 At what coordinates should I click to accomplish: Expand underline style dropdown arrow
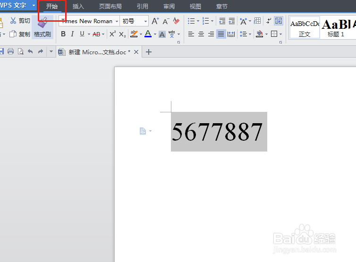89,34
